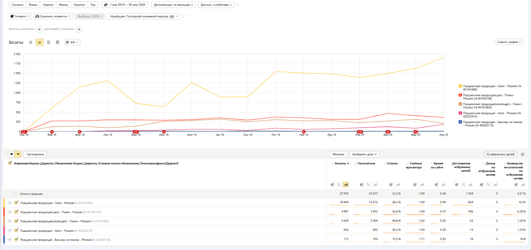Switch the Визиты chart to pie view
Screen dimensions: 531x250
(x=31, y=42)
